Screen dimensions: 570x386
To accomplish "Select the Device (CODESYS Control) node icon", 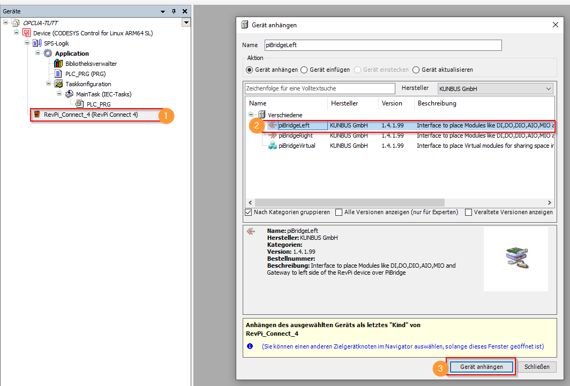I will tap(26, 33).
